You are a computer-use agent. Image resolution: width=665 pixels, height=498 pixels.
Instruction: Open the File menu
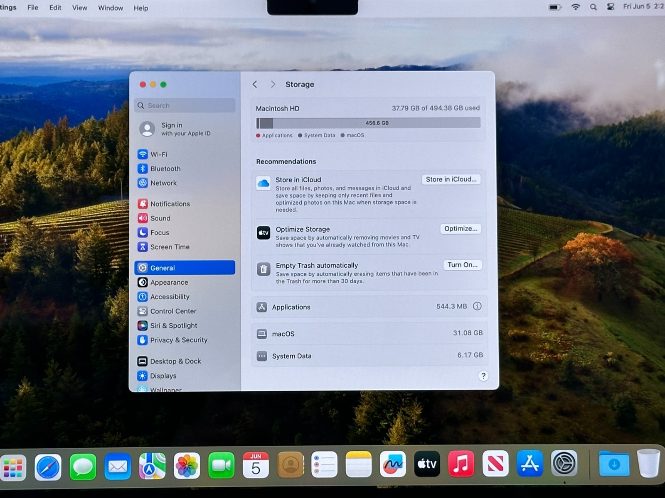[33, 7]
